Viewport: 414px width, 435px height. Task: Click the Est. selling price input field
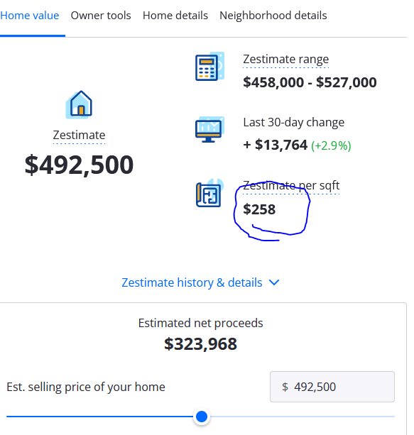(332, 387)
